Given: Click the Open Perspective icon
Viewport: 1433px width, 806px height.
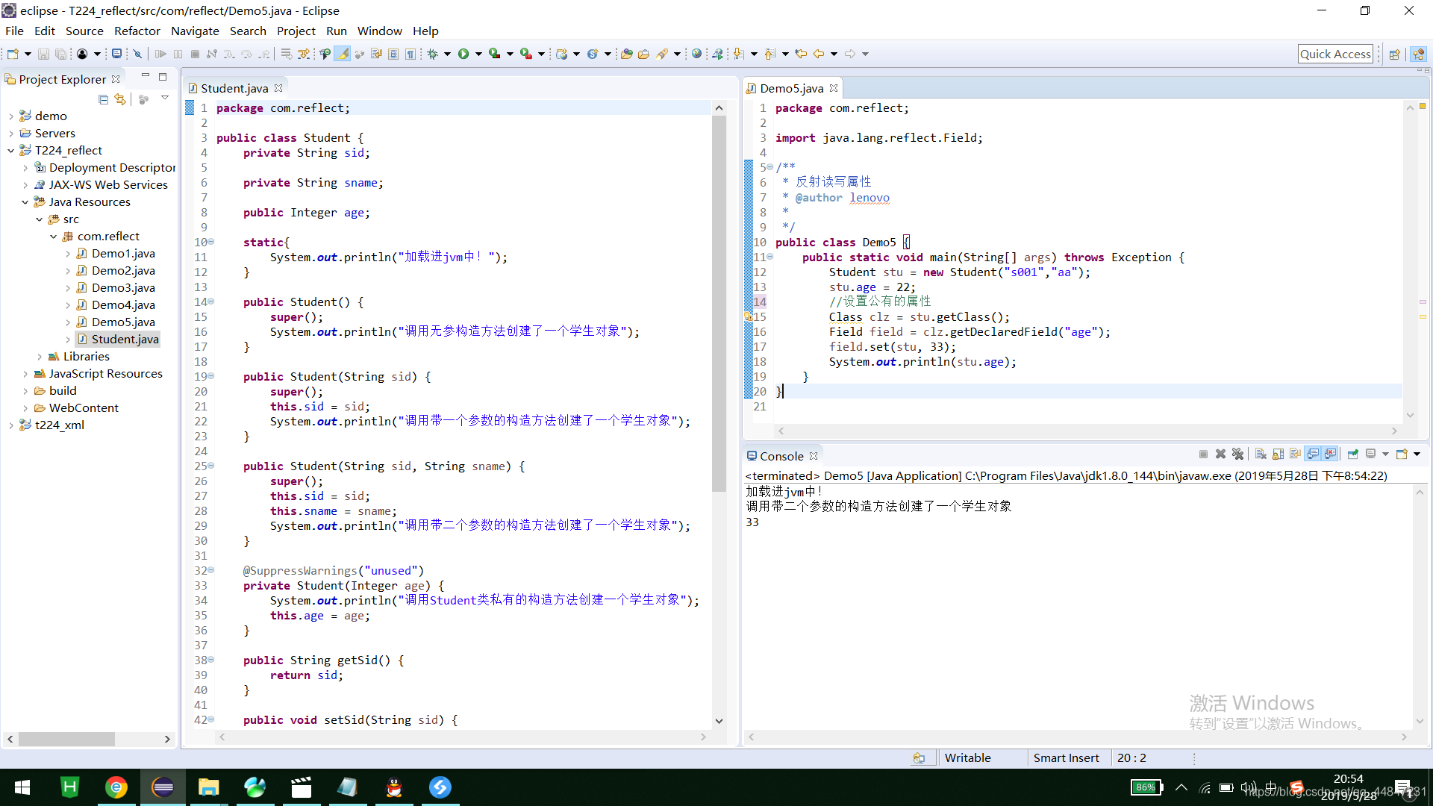Looking at the screenshot, I should coord(1394,54).
